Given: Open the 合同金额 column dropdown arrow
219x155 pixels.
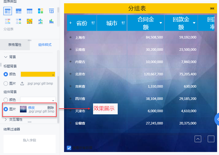Looking at the screenshot, I should pyautogui.click(x=161, y=23).
